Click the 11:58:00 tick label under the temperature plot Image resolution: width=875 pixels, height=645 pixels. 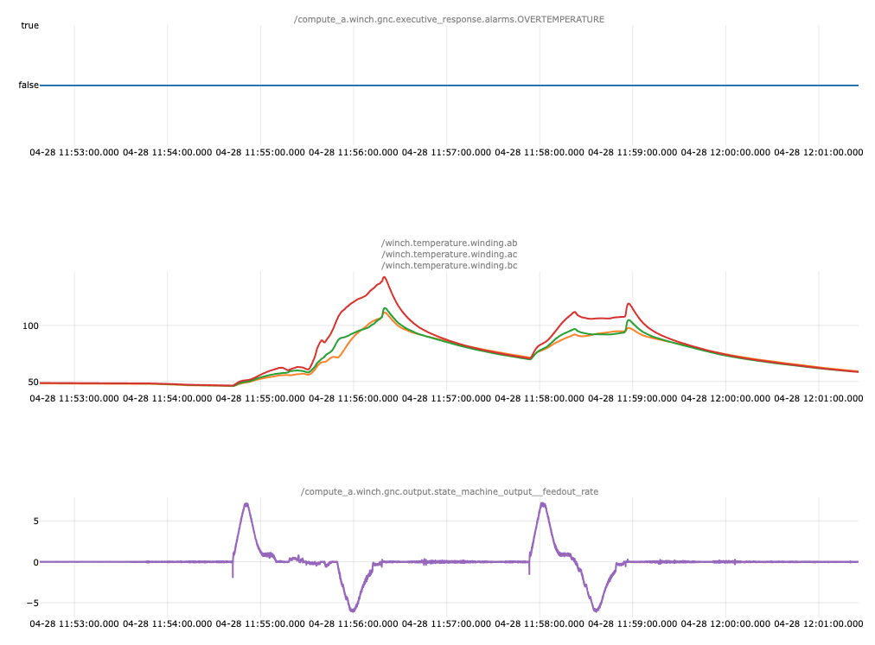click(540, 399)
